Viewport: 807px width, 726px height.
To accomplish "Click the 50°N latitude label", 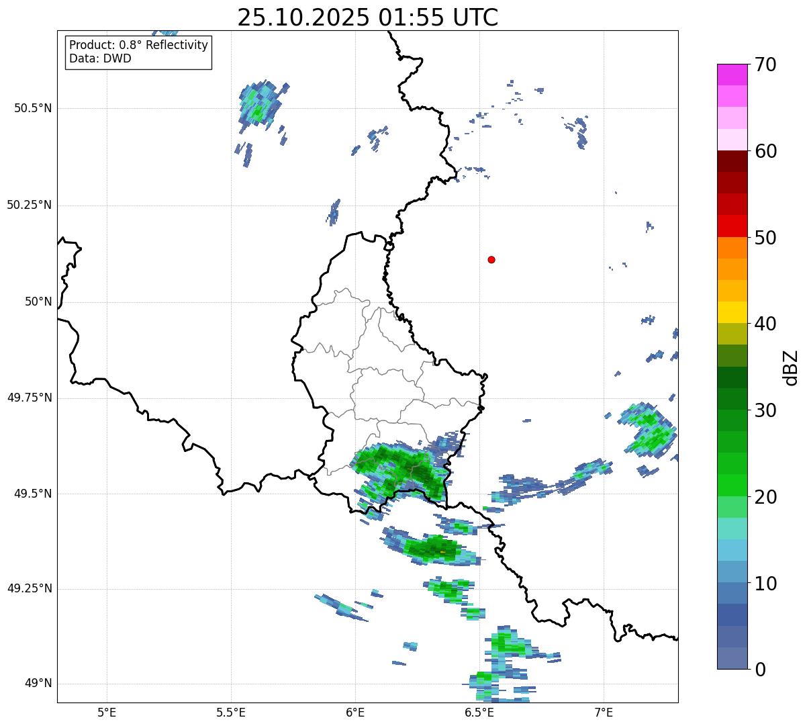I will (38, 302).
